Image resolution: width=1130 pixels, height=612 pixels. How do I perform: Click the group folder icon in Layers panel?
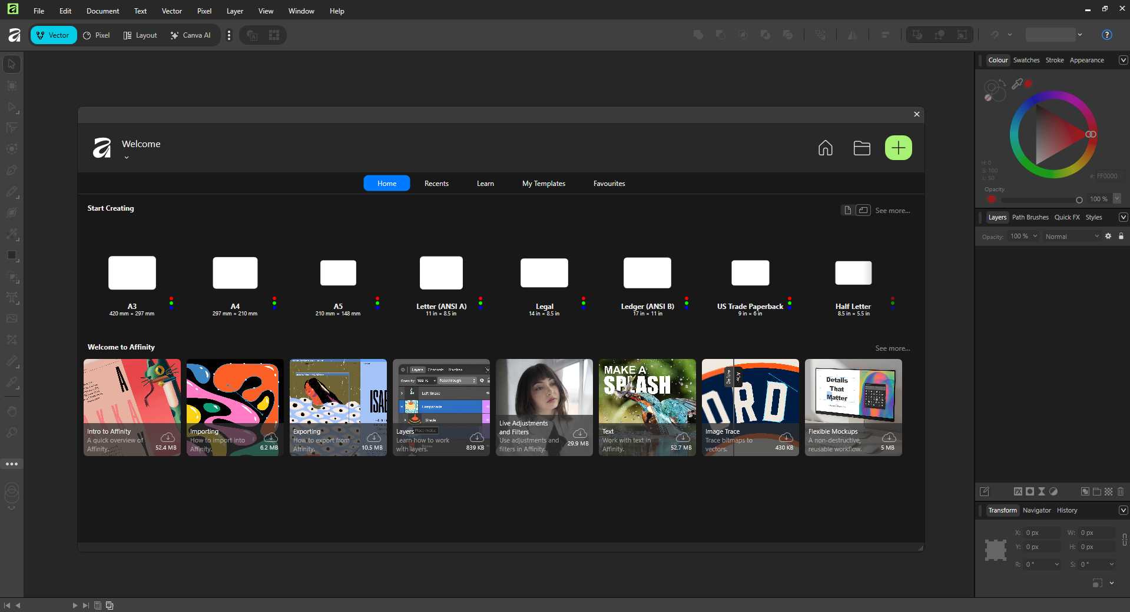pyautogui.click(x=1097, y=491)
